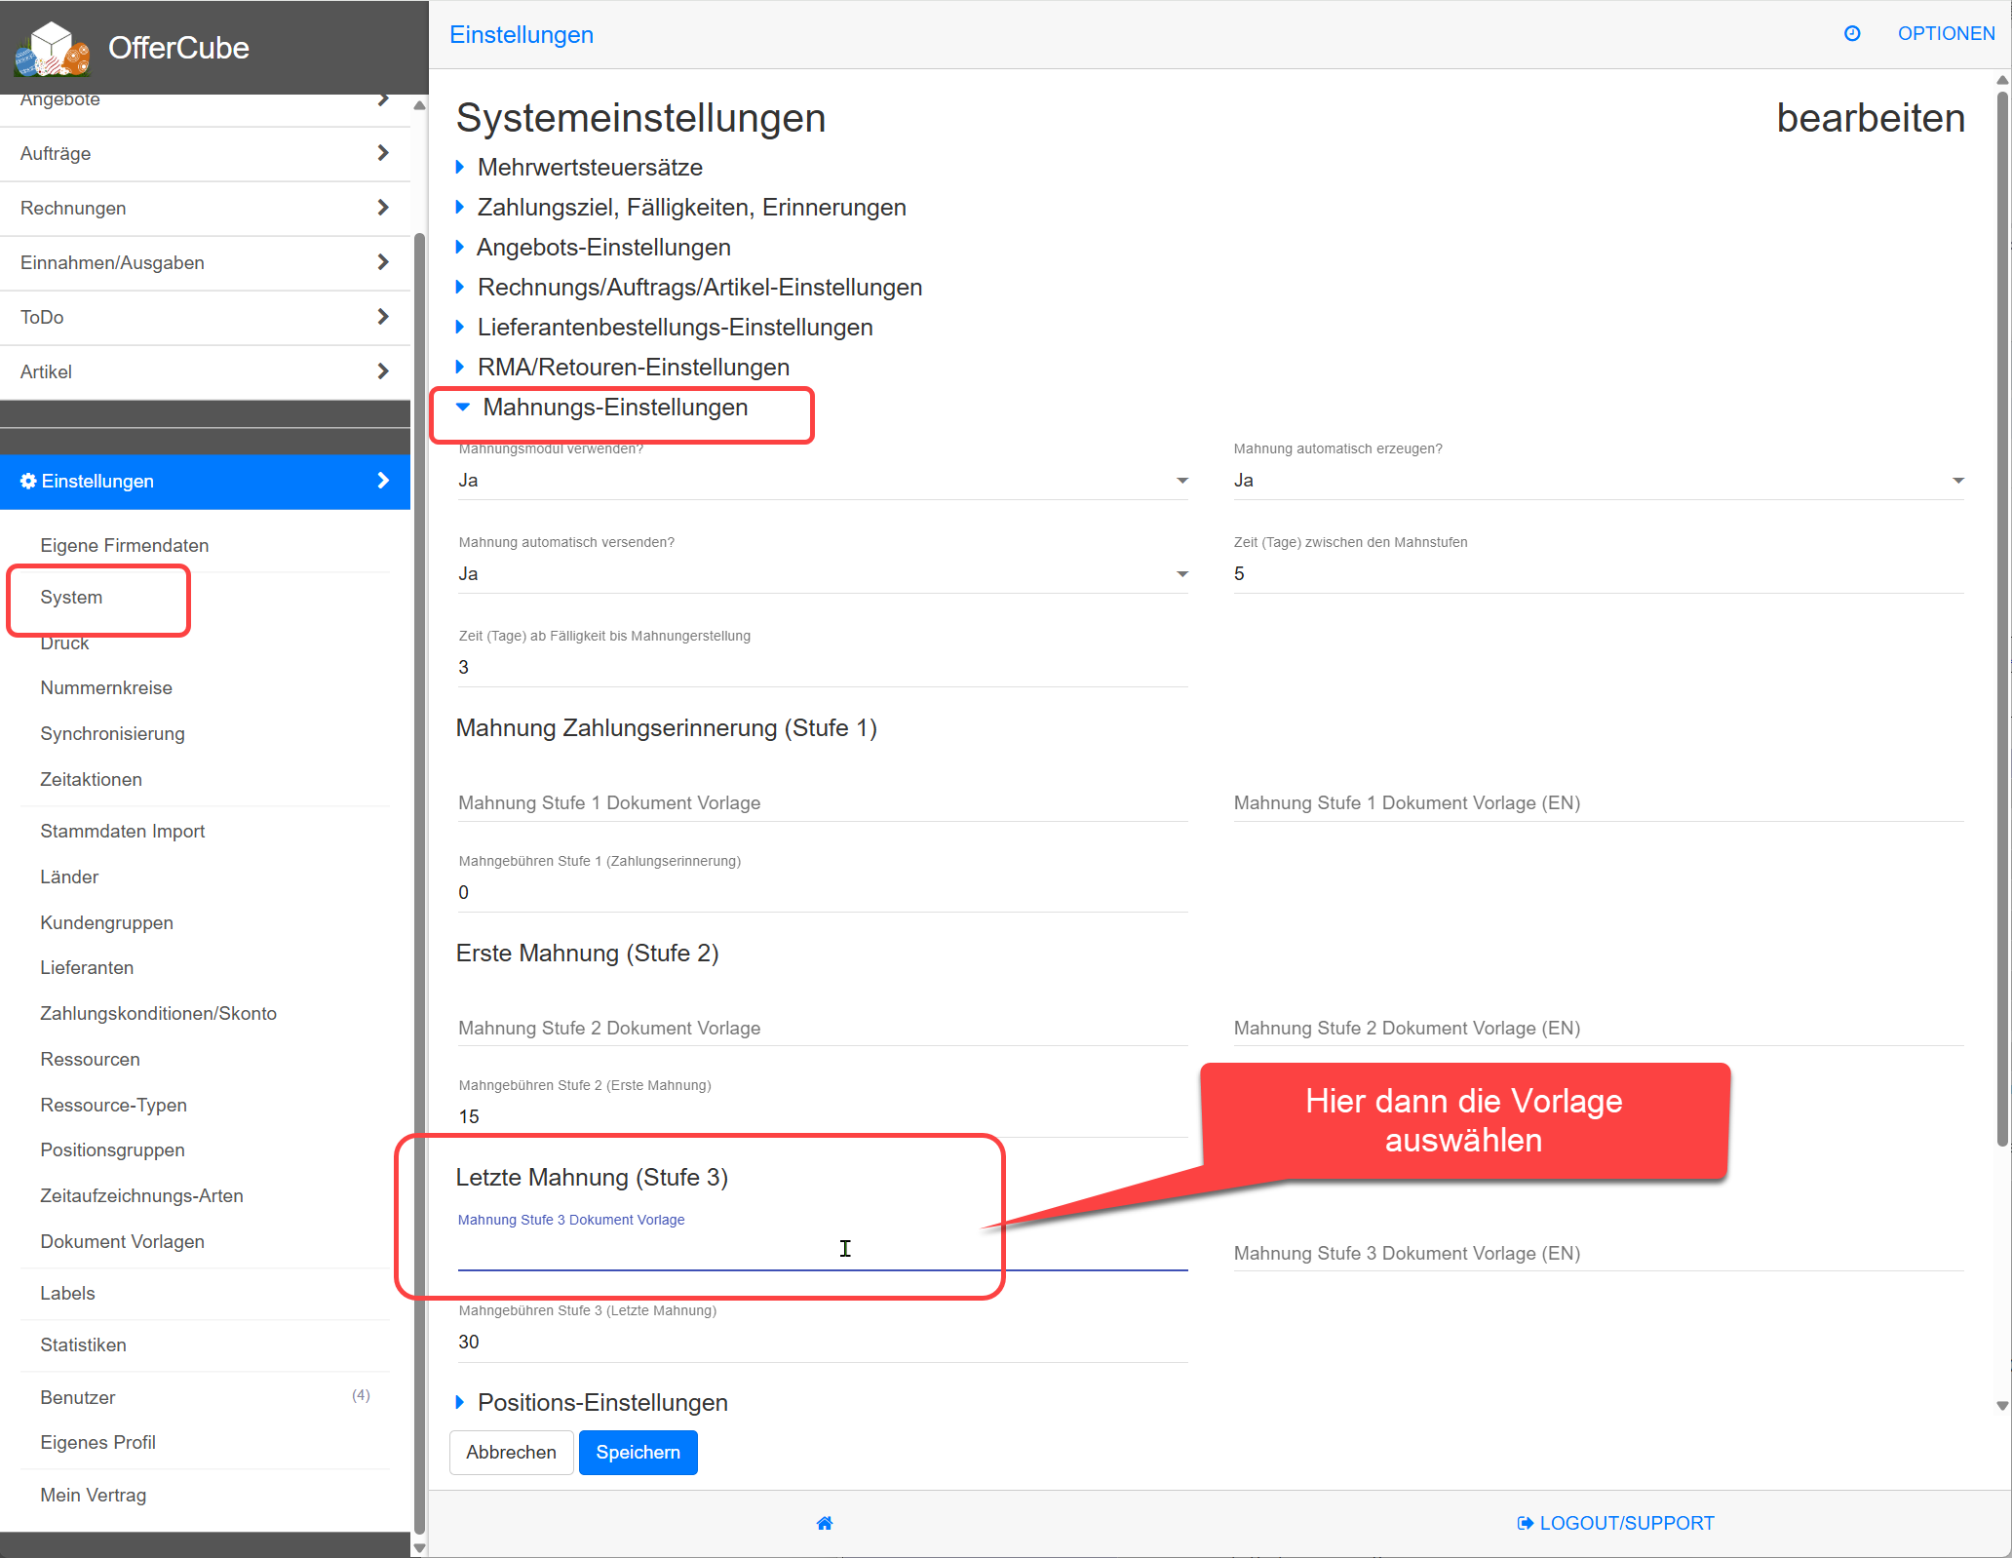Image resolution: width=2012 pixels, height=1558 pixels.
Task: Click the clock icon next to OPTIONEN
Action: click(1852, 34)
